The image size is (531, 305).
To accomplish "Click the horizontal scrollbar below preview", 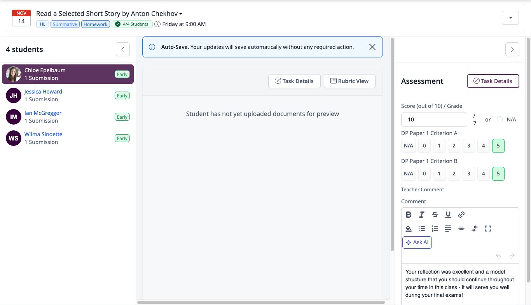I will (x=261, y=302).
